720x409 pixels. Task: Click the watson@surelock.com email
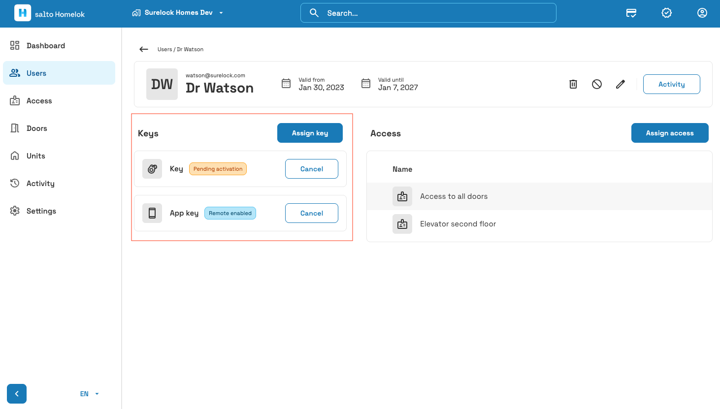[215, 75]
